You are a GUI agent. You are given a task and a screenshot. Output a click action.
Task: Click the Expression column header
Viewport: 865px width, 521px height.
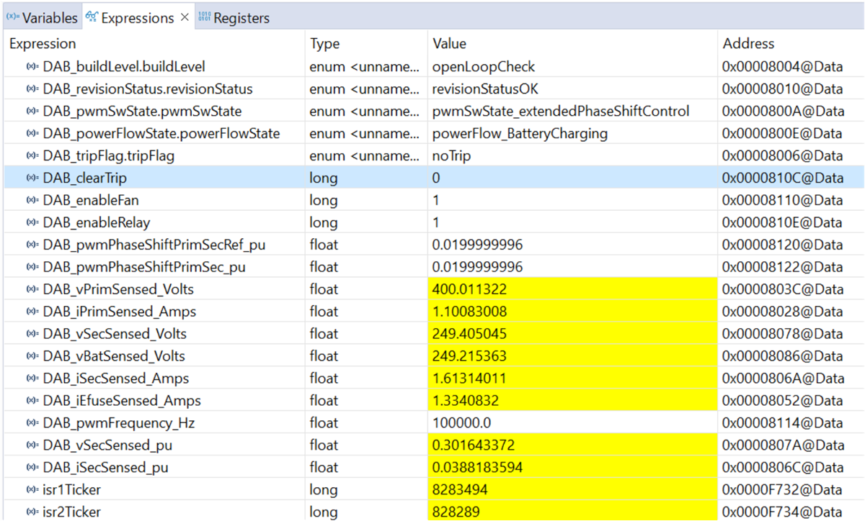pyautogui.click(x=43, y=44)
